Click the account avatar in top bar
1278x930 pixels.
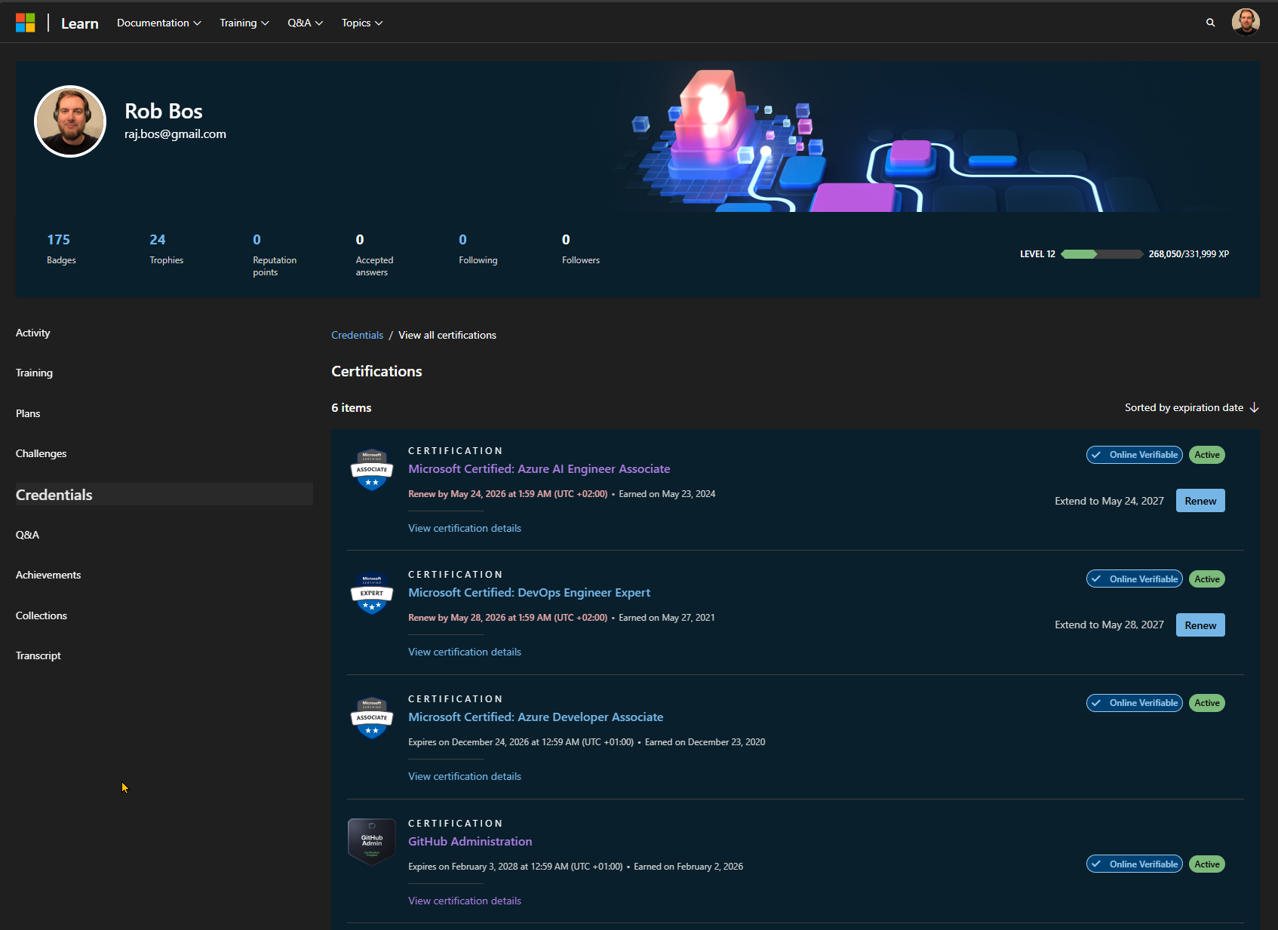coord(1245,23)
